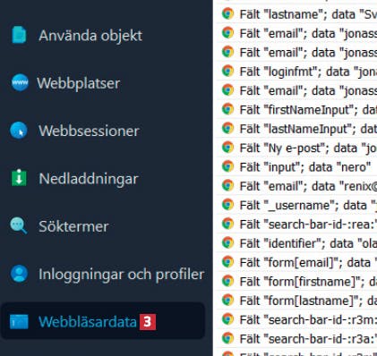The width and height of the screenshot is (377, 356).
Task: Click the Webbsessioner cursor globe icon
Action: tap(19, 131)
